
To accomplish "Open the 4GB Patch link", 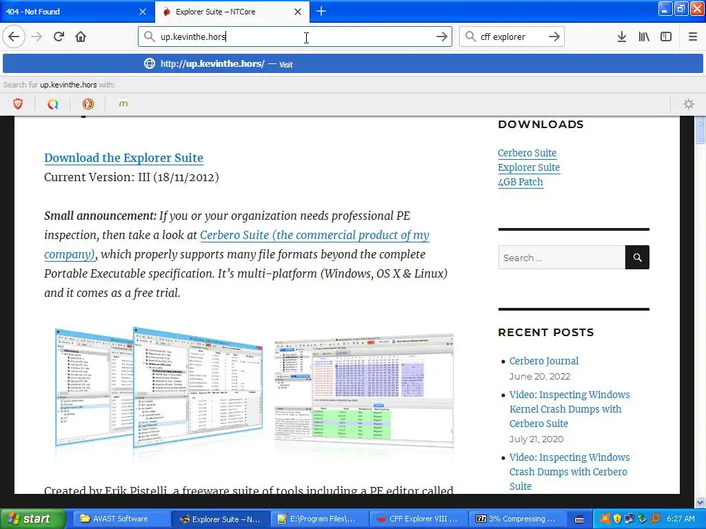I will tap(521, 182).
